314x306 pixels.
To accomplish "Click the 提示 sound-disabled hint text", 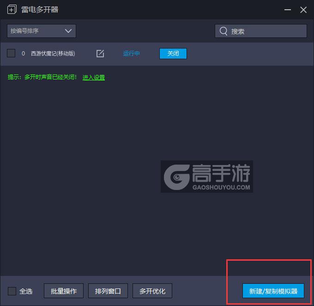I will click(42, 77).
